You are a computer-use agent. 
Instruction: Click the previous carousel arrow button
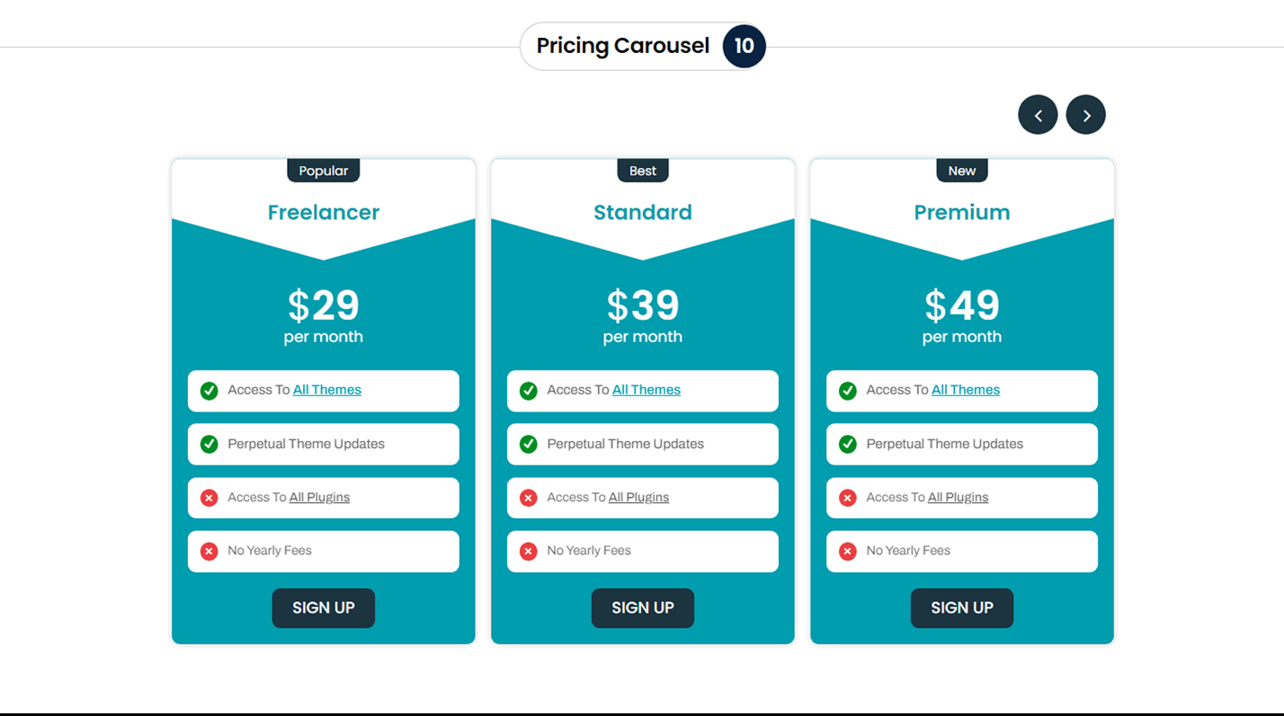click(x=1038, y=115)
